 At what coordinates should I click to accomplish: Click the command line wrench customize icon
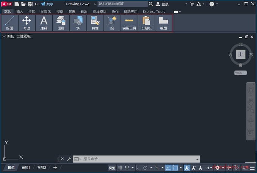[x=69, y=159]
